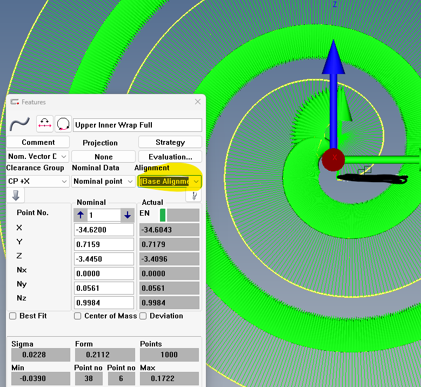Image resolution: width=421 pixels, height=387 pixels.
Task: Click the red origin sphere in viewport
Action: tap(333, 158)
